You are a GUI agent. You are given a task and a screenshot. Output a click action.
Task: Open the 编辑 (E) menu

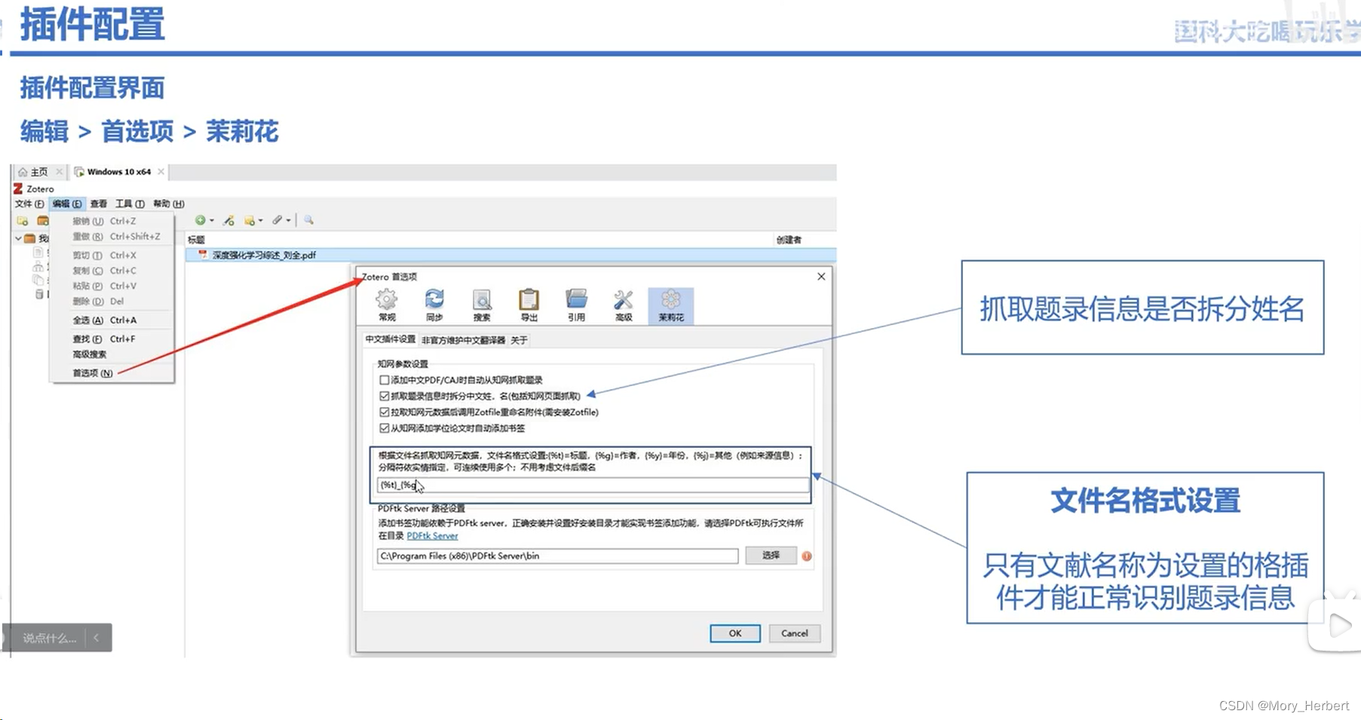pos(67,204)
